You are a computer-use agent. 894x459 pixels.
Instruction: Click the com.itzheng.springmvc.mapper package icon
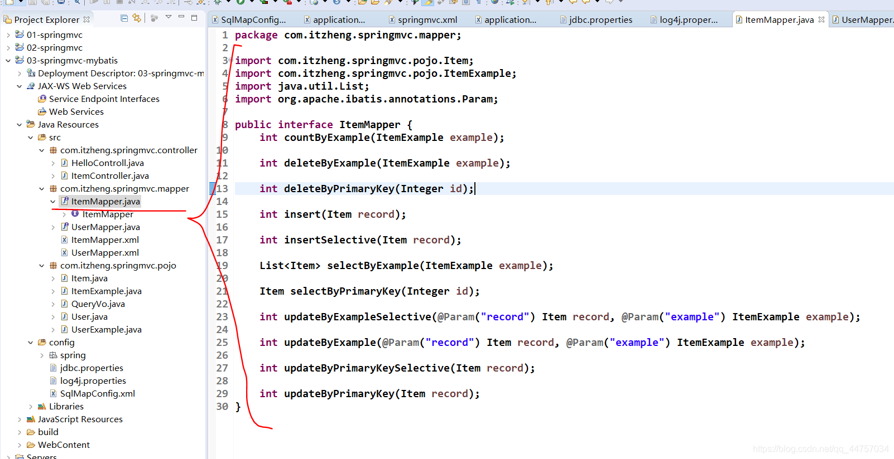53,188
